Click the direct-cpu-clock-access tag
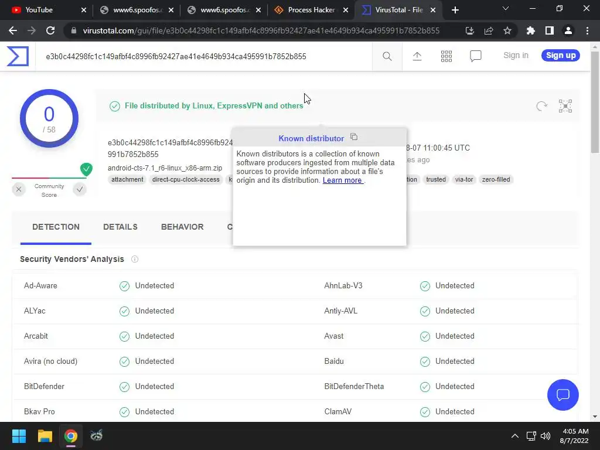 [186, 179]
